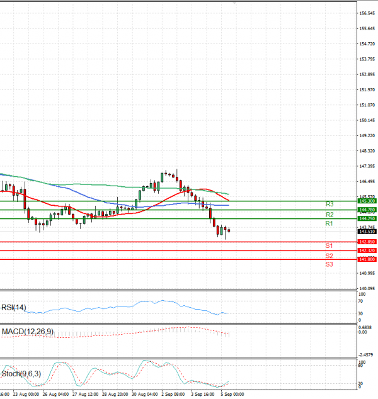The width and height of the screenshot is (378, 399).
Task: Select the 144.250 price tag
Action: click(x=367, y=218)
